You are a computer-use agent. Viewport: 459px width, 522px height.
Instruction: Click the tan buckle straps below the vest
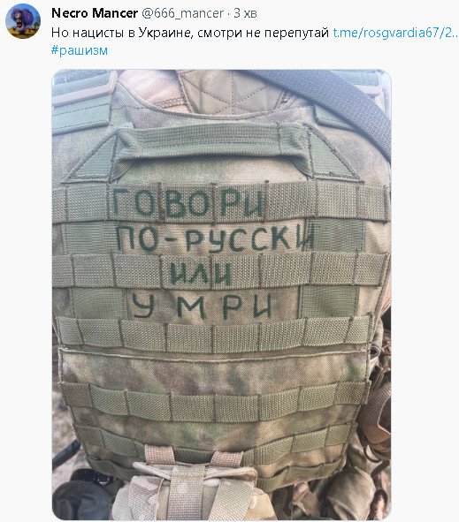(193, 483)
